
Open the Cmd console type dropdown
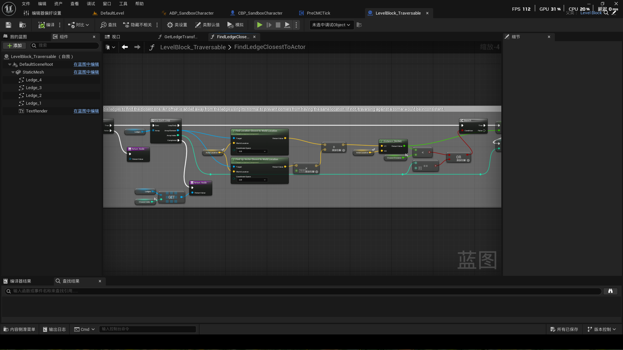point(84,329)
